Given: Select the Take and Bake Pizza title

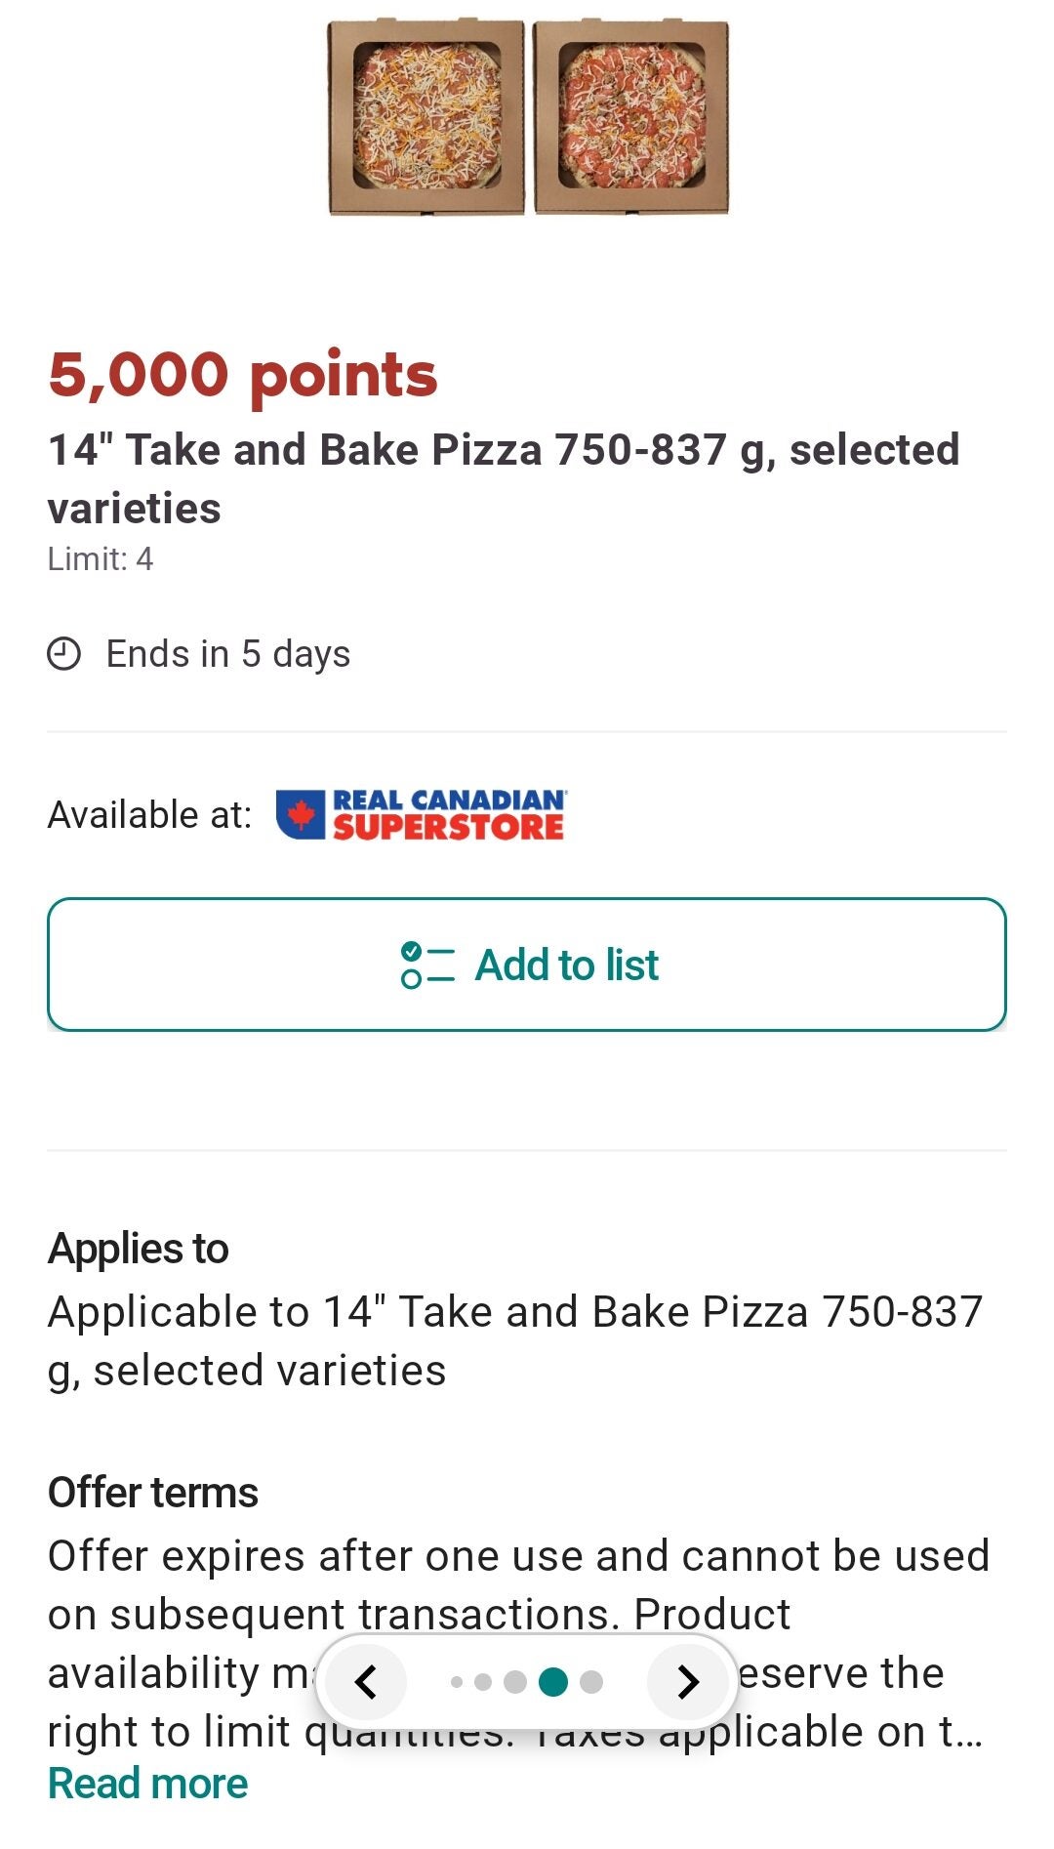Looking at the screenshot, I should [x=503, y=478].
